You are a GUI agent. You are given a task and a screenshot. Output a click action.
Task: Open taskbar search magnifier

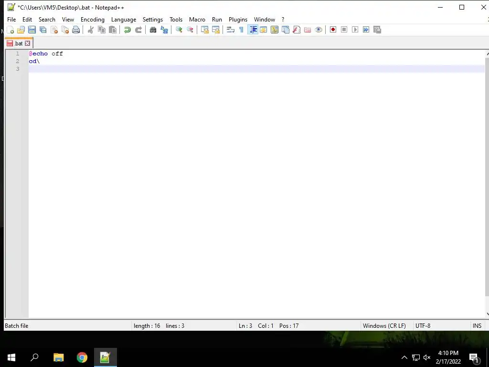pos(34,357)
